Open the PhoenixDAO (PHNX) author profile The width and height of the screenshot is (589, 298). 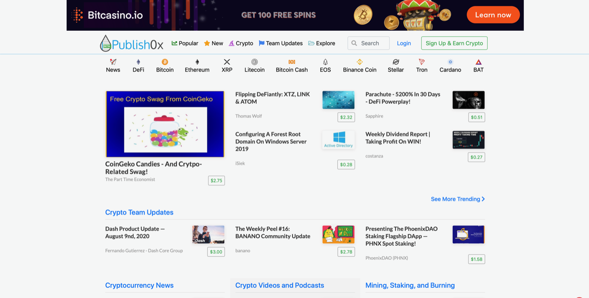coord(387,258)
